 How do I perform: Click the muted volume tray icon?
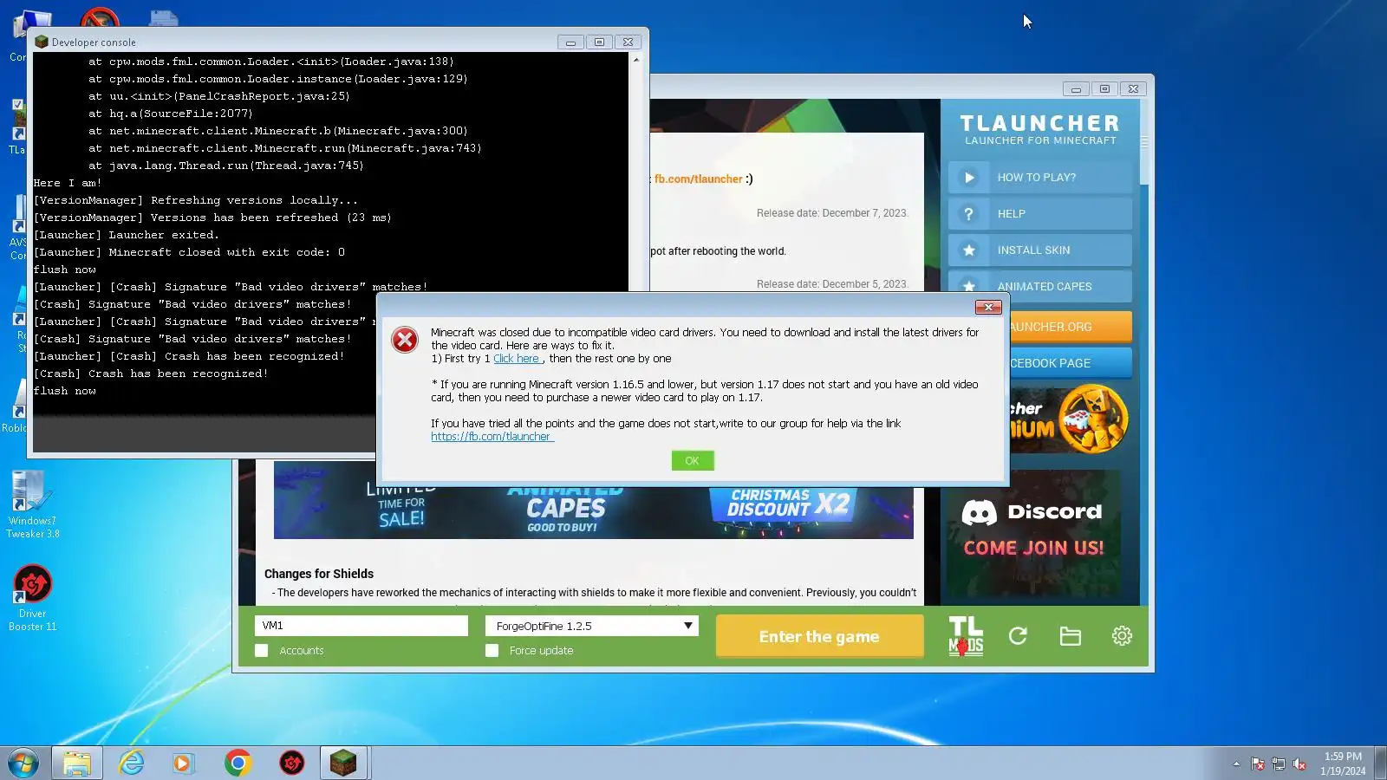(x=1299, y=764)
